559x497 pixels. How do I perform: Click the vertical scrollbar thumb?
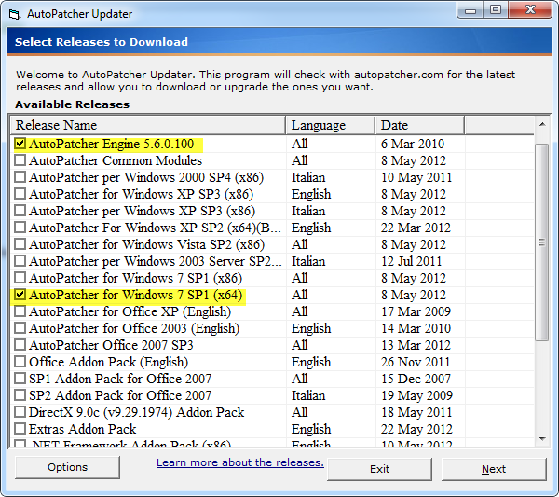pos(542,242)
